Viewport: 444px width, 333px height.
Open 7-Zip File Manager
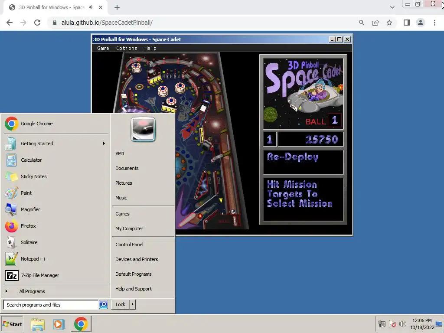coord(56,275)
